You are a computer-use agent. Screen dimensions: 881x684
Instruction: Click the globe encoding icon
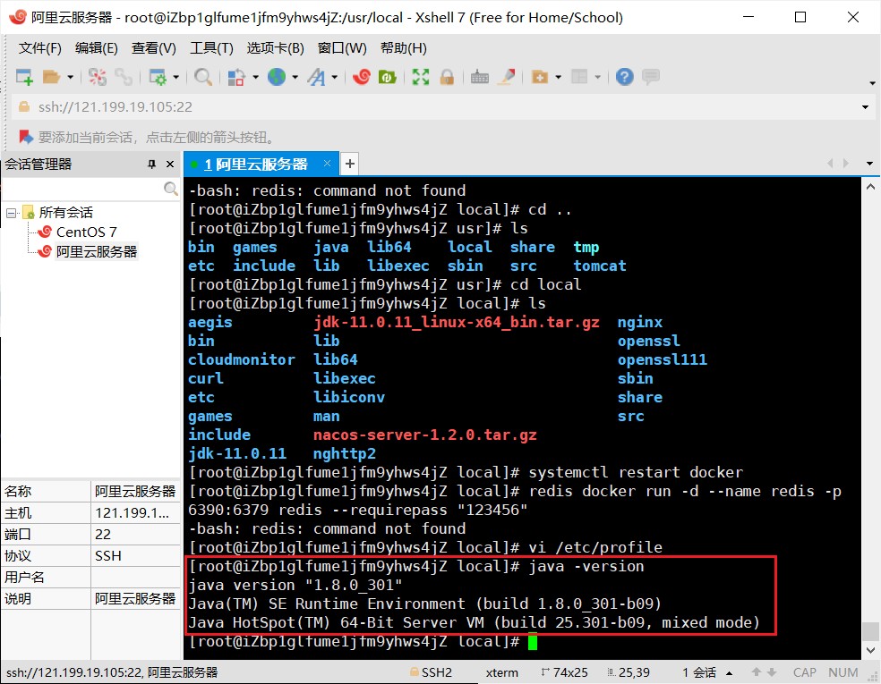coord(276,76)
